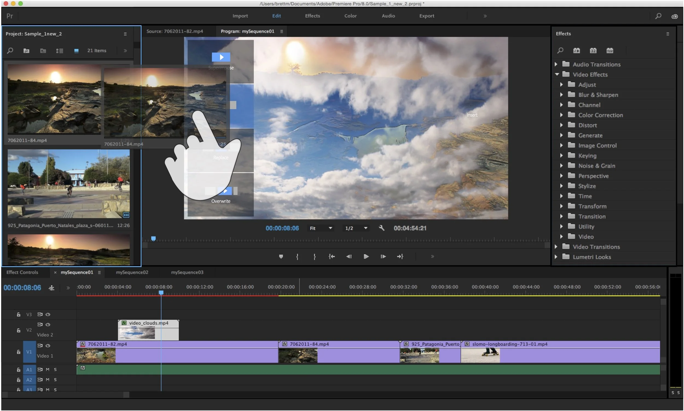This screenshot has height=411, width=684.
Task: Select the Stylize effects folder
Action: (587, 186)
